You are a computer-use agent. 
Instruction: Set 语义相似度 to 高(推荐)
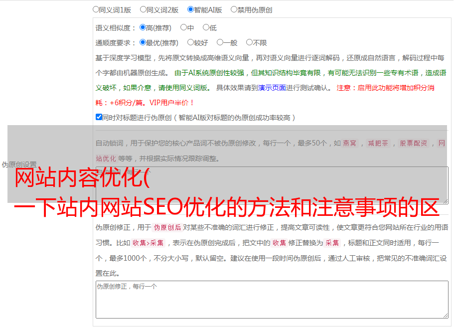click(143, 27)
